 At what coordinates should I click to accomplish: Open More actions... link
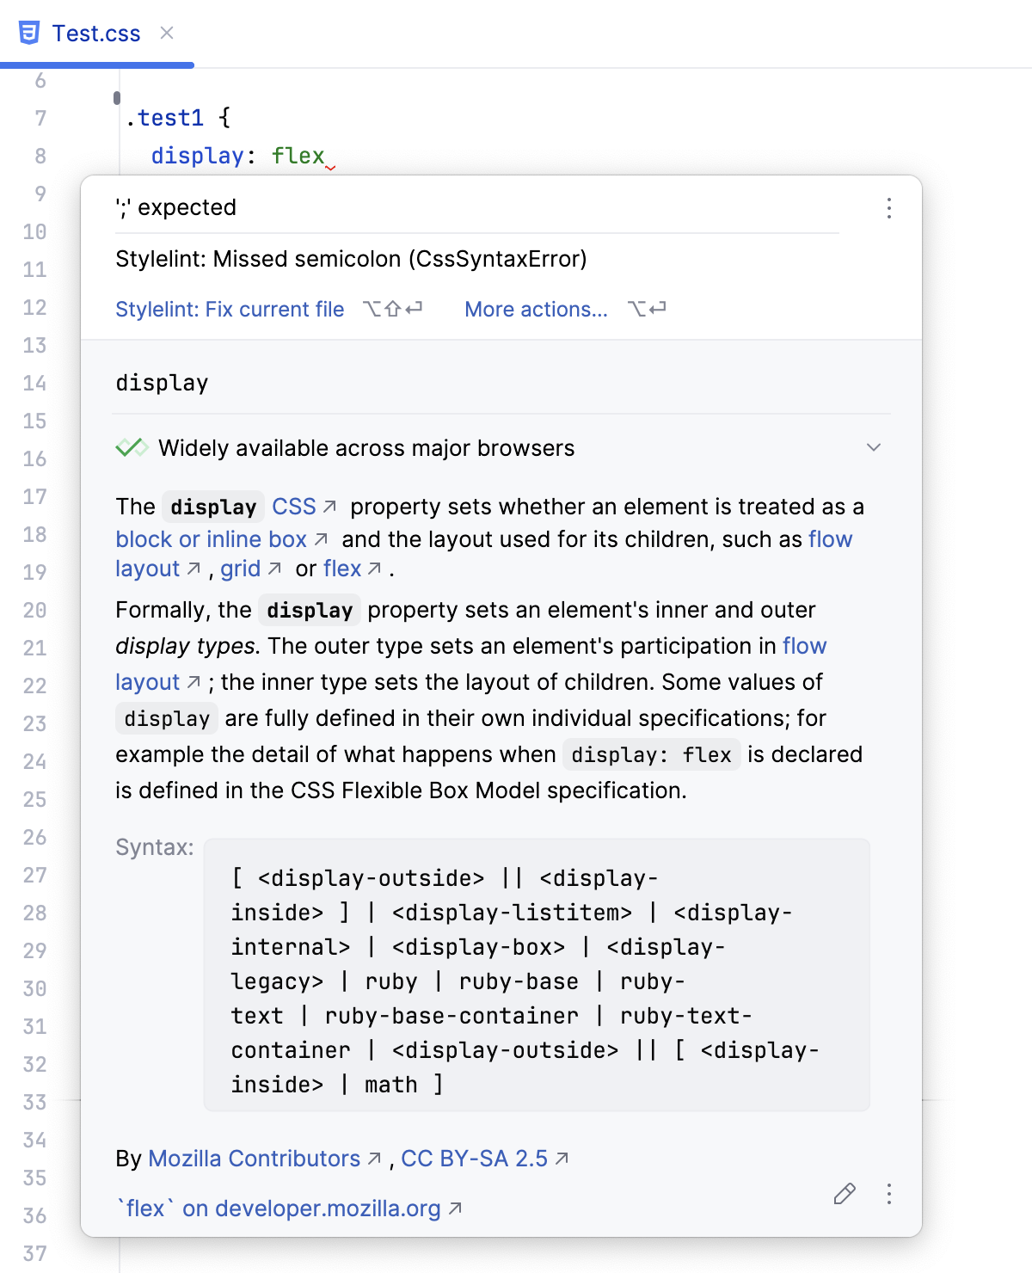coord(536,310)
